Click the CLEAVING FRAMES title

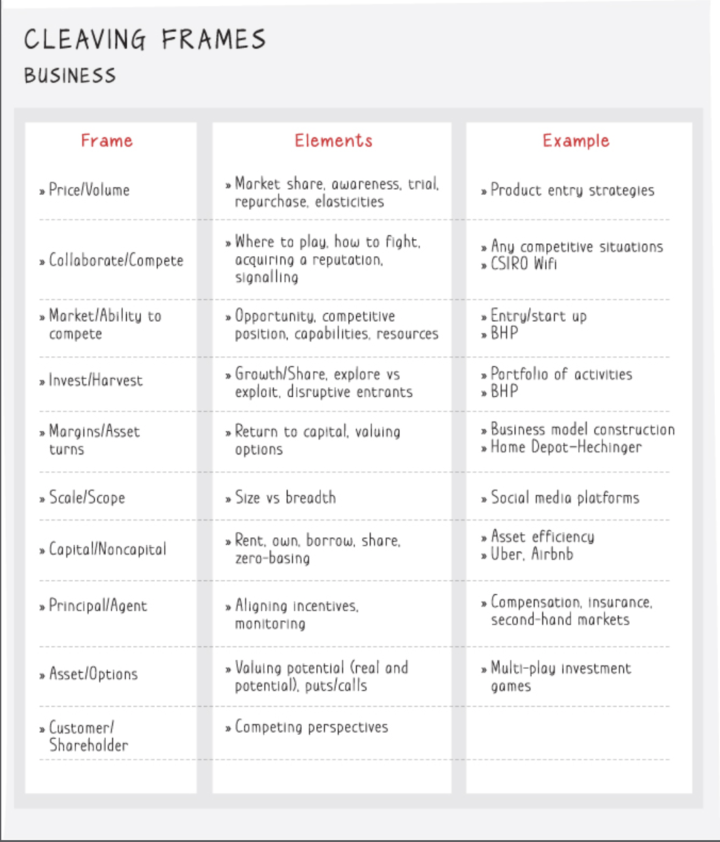(x=145, y=40)
